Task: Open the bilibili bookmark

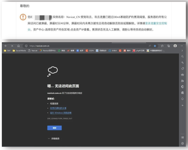Action: tap(112, 51)
